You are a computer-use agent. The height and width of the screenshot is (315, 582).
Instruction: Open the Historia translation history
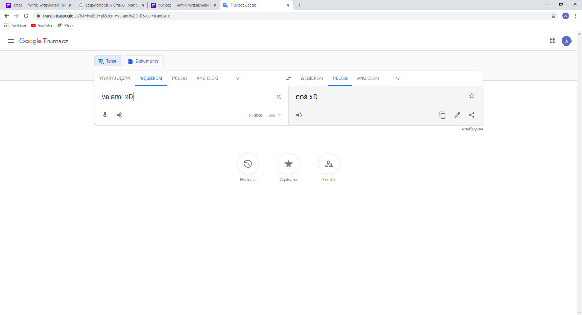pyautogui.click(x=248, y=164)
